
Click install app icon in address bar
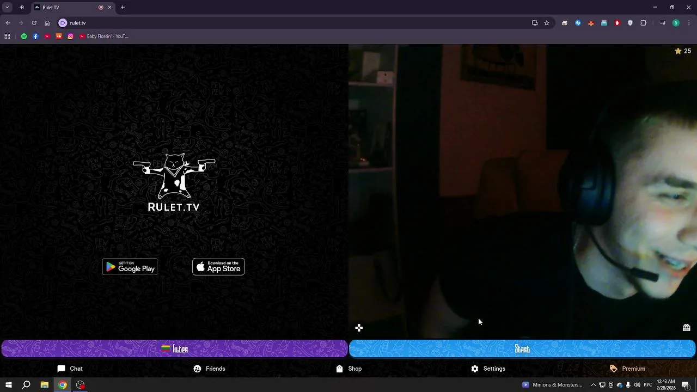[x=535, y=23]
